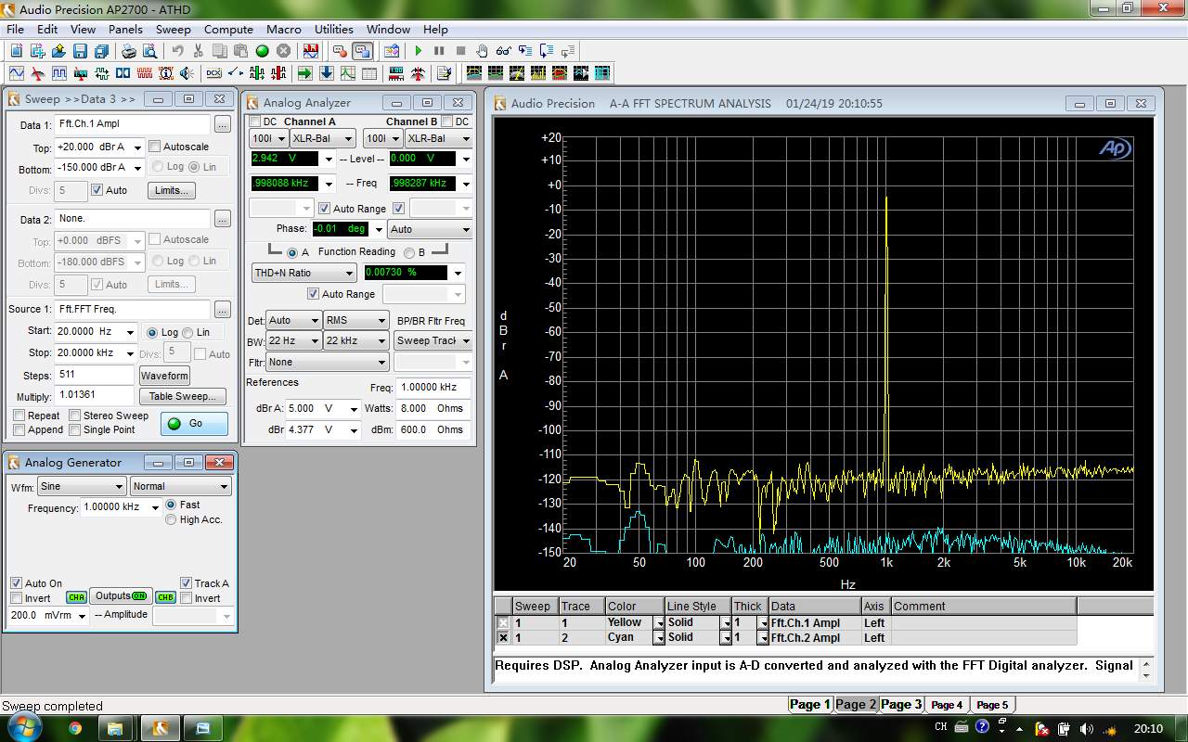Switch to Page 1 tab

click(809, 704)
